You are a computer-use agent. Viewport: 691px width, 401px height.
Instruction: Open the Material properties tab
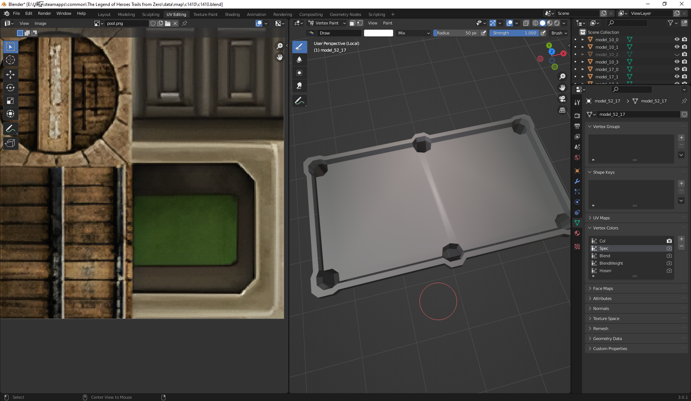coord(577,233)
